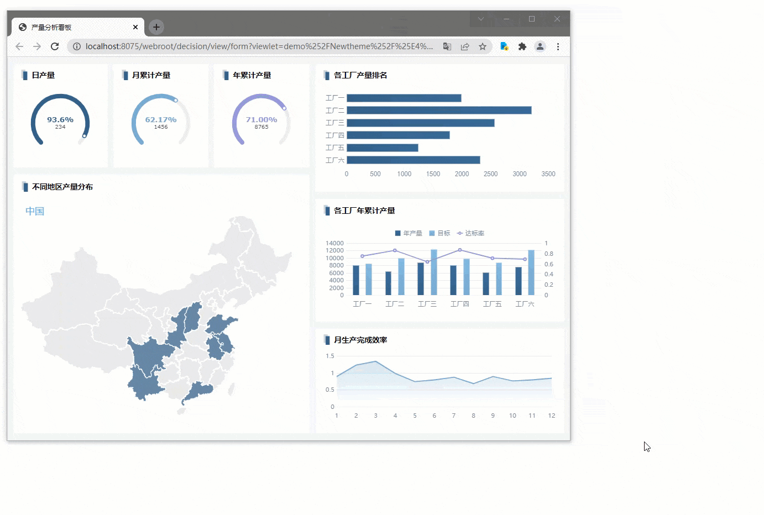Open the Chrome profile avatar

point(540,46)
